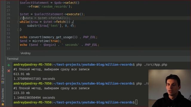Click the 613.91 mb terminal output
The width and height of the screenshot is (191, 107).
click(22, 74)
